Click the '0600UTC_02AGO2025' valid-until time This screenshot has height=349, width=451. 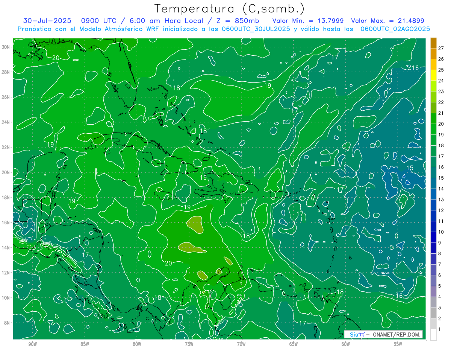tap(395, 29)
